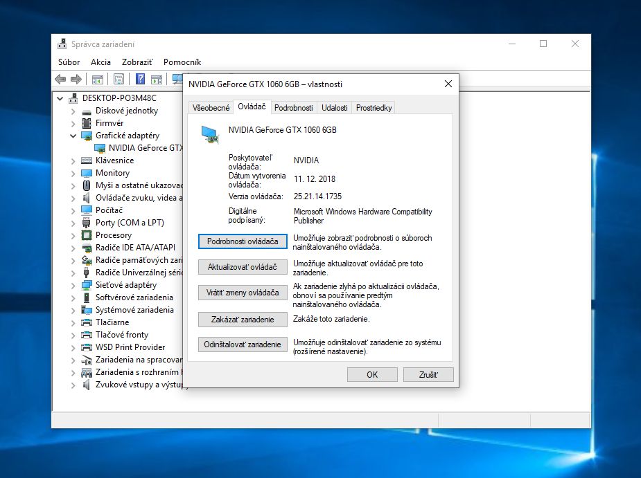Click the Grafické adaptéry display icon
Viewport: 641px width, 478px height.
[x=86, y=136]
